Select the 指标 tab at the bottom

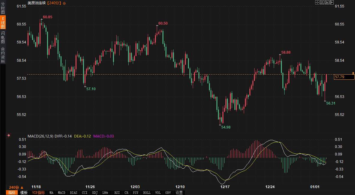point(12,193)
